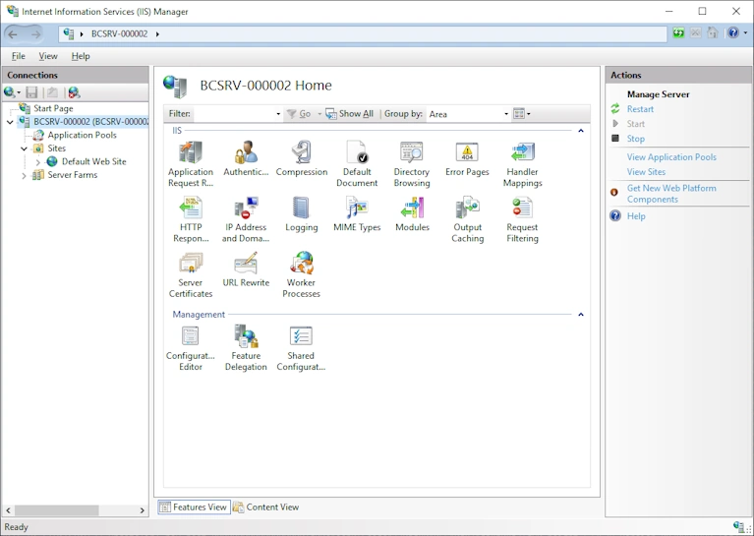Screen dimensions: 754x536
Task: Open the Modules feature
Action: pos(412,214)
